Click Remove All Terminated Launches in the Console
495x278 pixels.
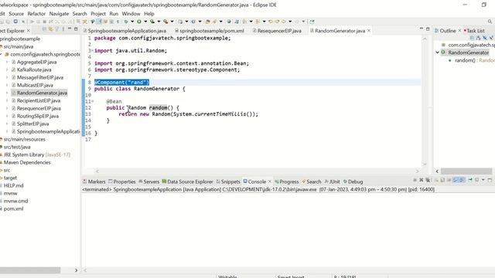[x=428, y=180]
